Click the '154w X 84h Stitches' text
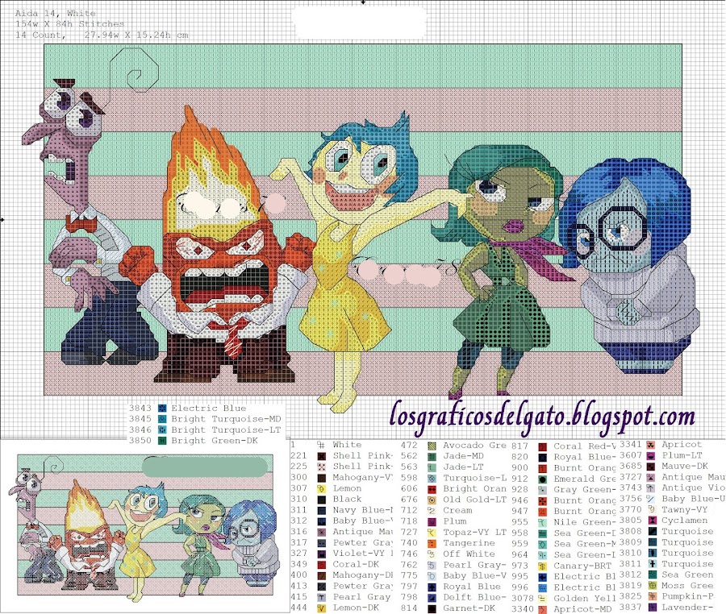 [70, 23]
